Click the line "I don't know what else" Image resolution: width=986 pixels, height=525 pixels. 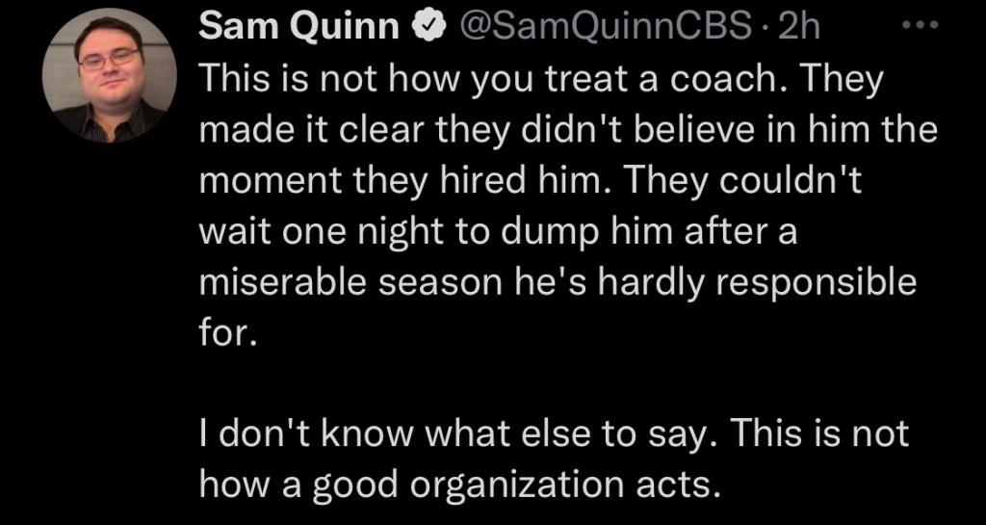click(x=554, y=433)
